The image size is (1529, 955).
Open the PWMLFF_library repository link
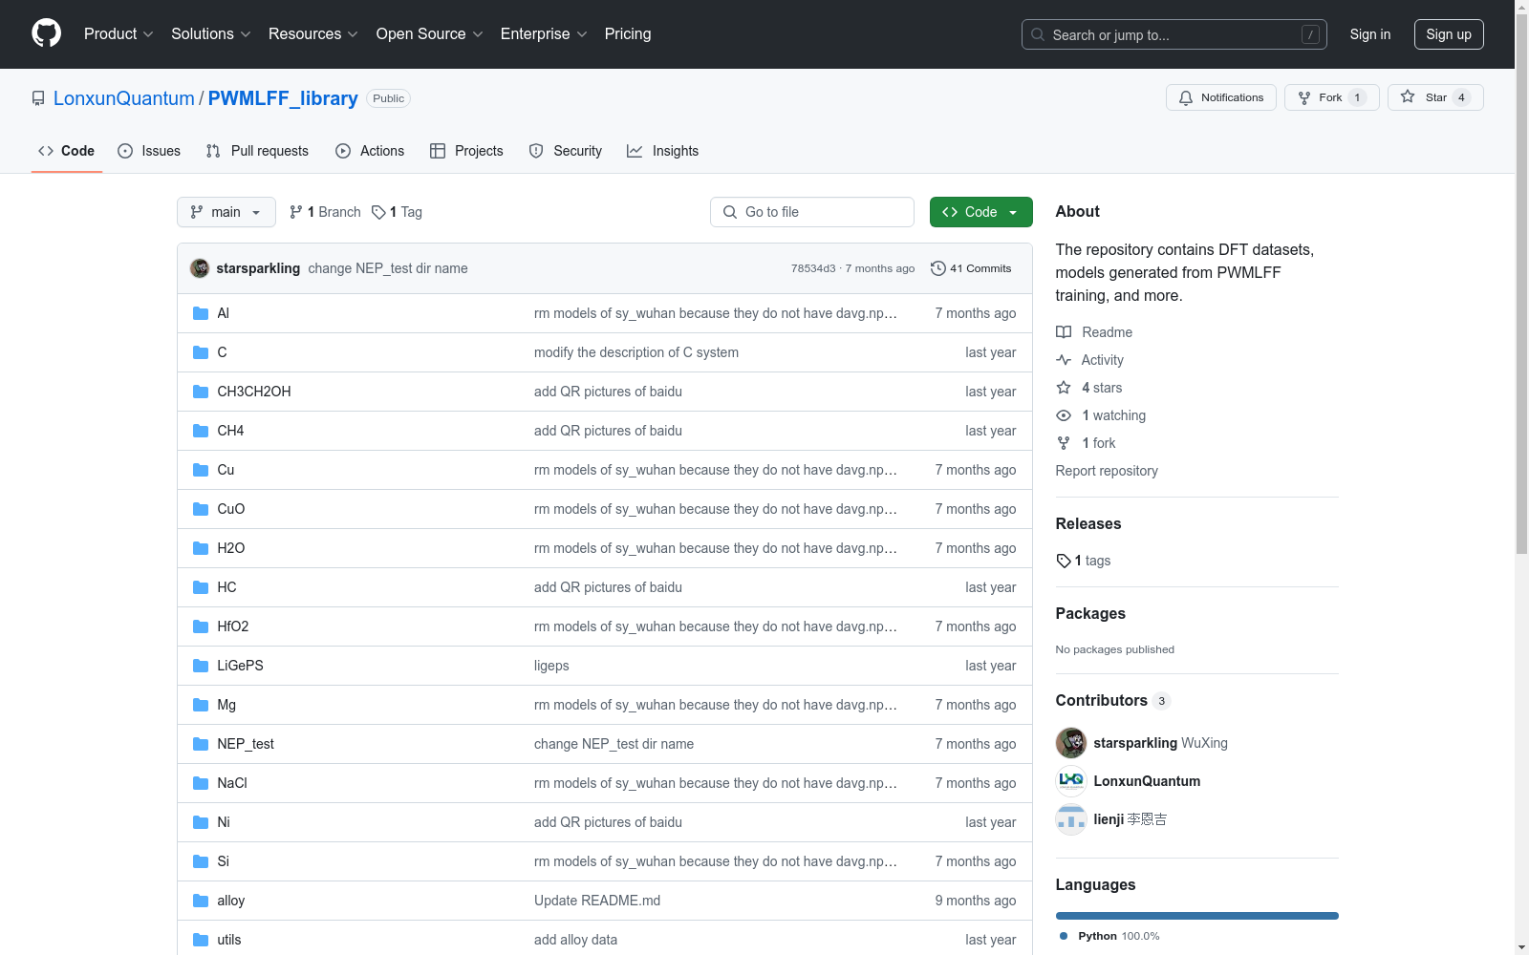(x=283, y=98)
